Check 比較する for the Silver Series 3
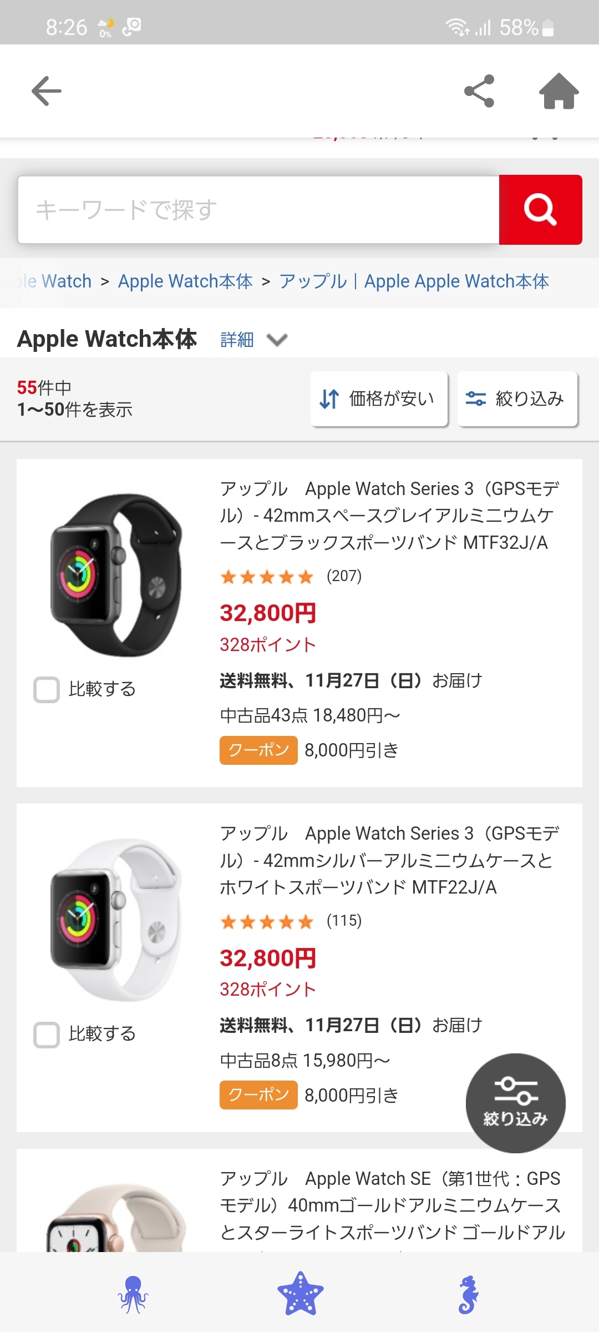Viewport: 599px width, 1332px height. (47, 1035)
